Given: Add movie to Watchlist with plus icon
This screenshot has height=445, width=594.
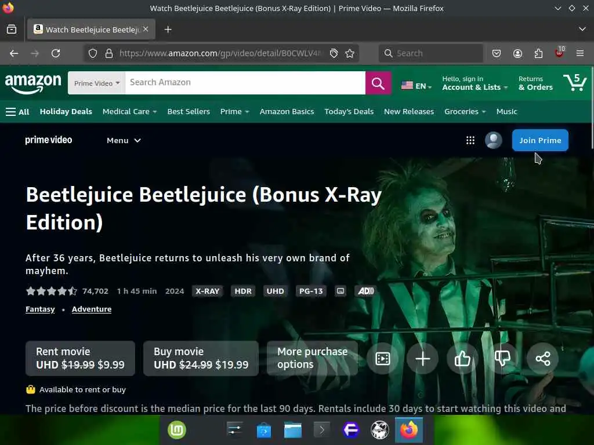Looking at the screenshot, I should pyautogui.click(x=422, y=358).
